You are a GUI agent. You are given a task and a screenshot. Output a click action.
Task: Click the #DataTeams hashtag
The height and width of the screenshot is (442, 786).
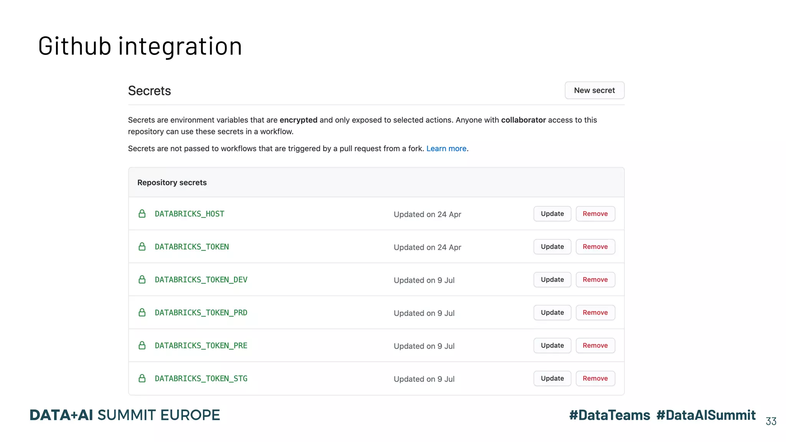click(609, 415)
